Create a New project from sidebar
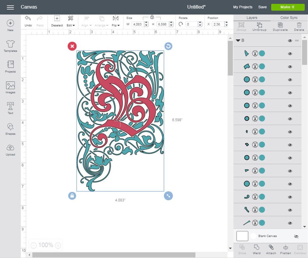The width and height of the screenshot is (308, 258). point(10,25)
